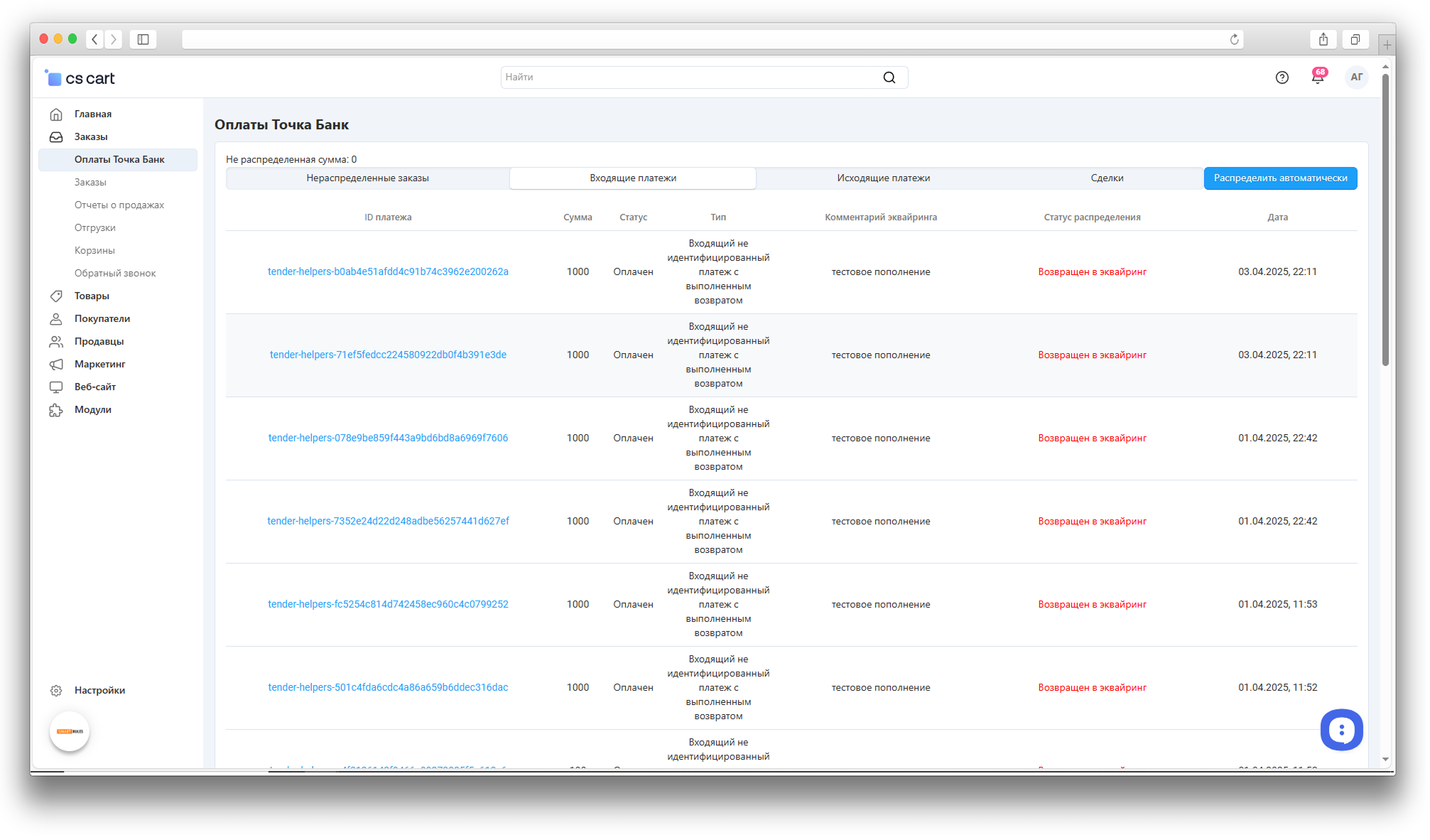The height and width of the screenshot is (840, 1430).
Task: Reload the page with refresh icon
Action: (x=1234, y=39)
